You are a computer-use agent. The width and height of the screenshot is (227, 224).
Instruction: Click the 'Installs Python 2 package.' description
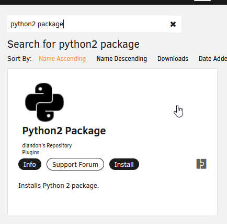59,186
